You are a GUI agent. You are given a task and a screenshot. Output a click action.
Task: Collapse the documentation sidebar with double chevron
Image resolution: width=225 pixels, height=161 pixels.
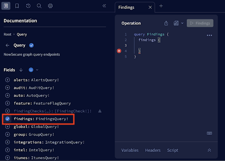pyautogui.click(x=104, y=6)
